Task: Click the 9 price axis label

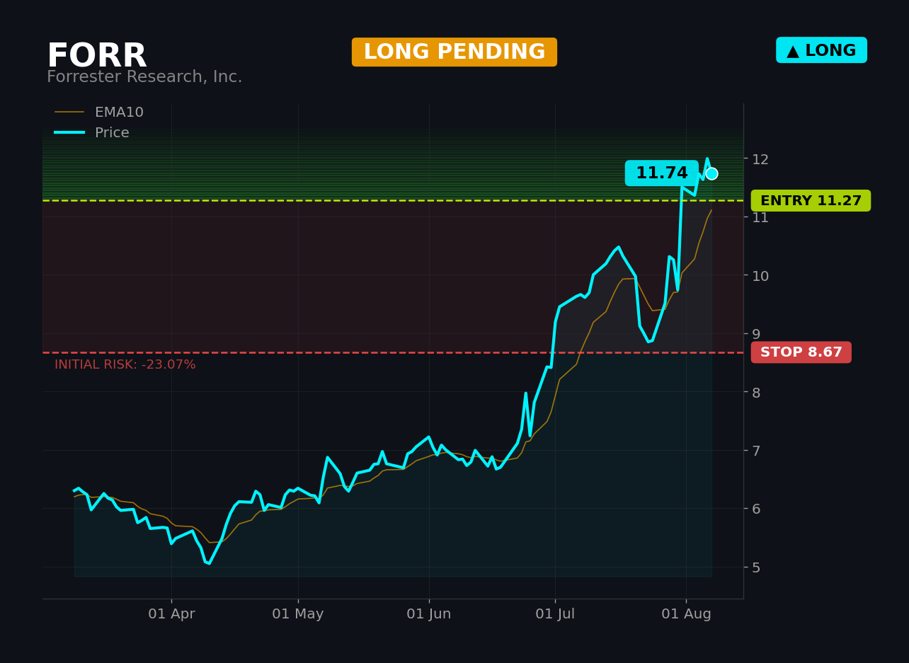Action: point(756,334)
